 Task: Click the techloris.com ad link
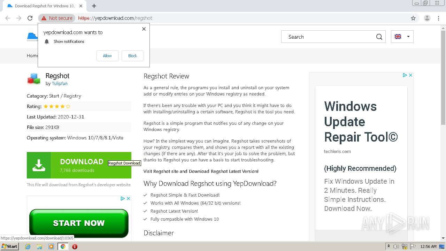point(337,151)
